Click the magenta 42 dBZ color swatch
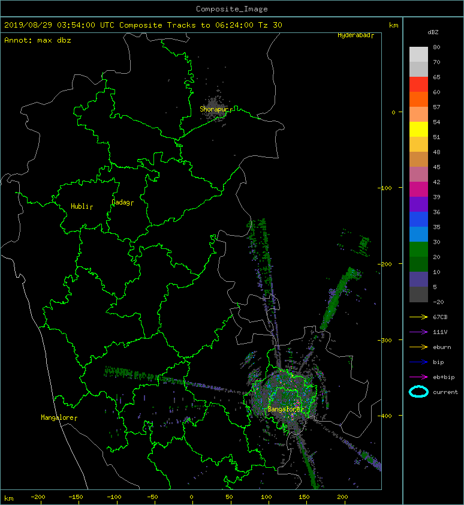464x505 pixels. (418, 190)
